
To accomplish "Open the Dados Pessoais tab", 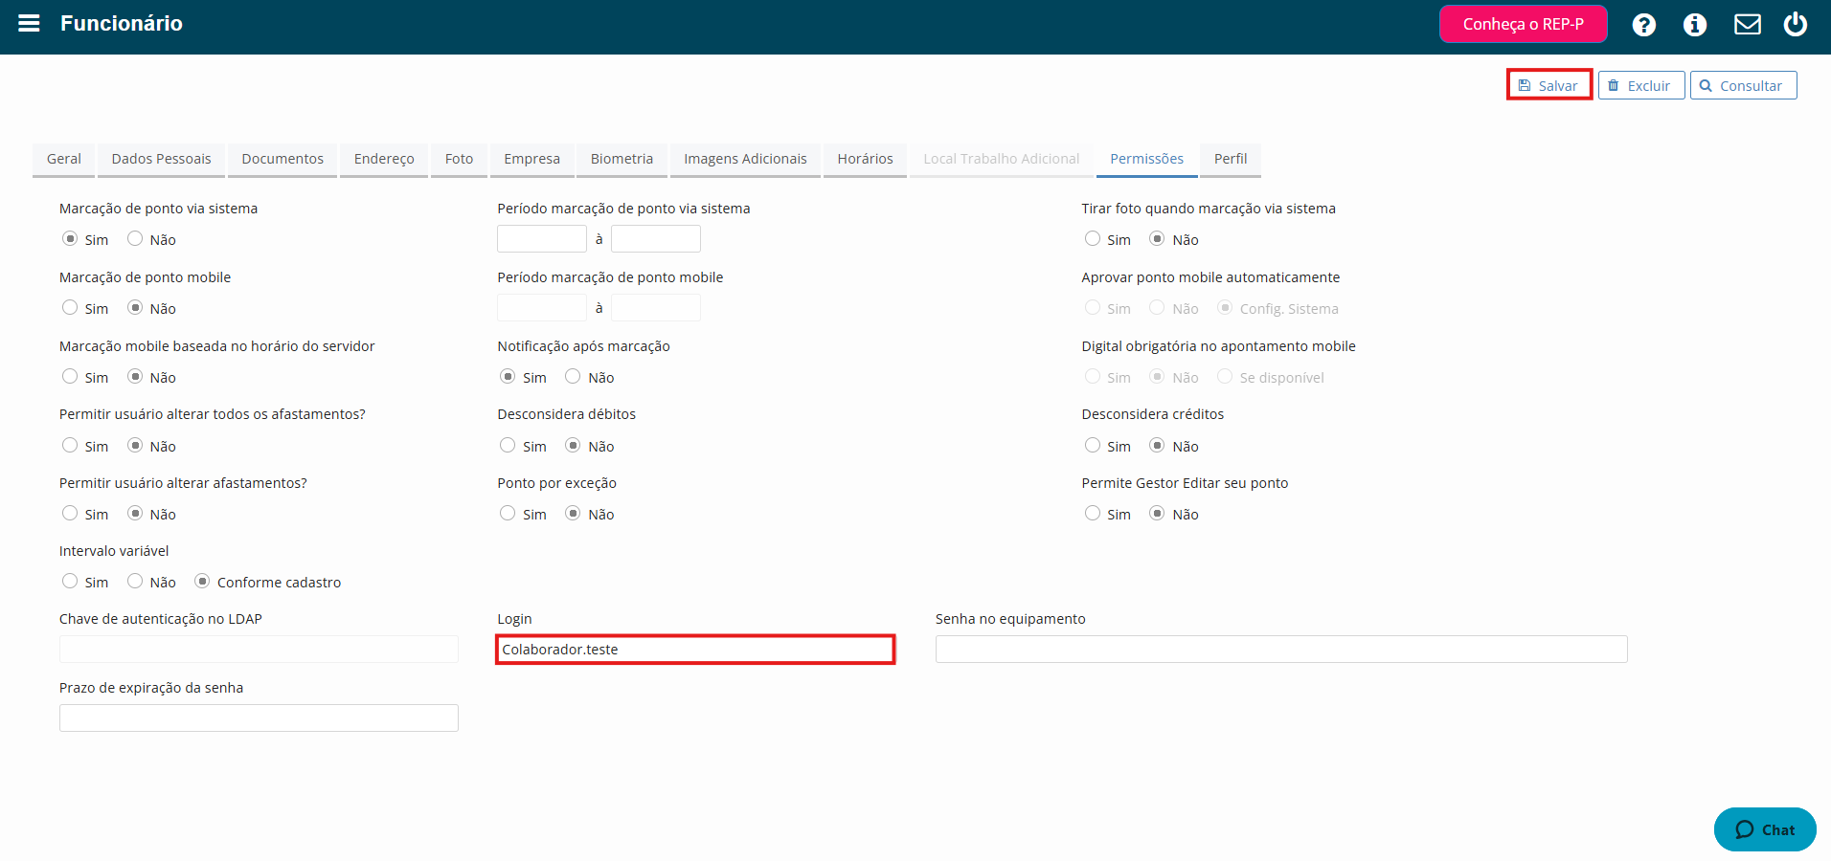I will point(161,159).
